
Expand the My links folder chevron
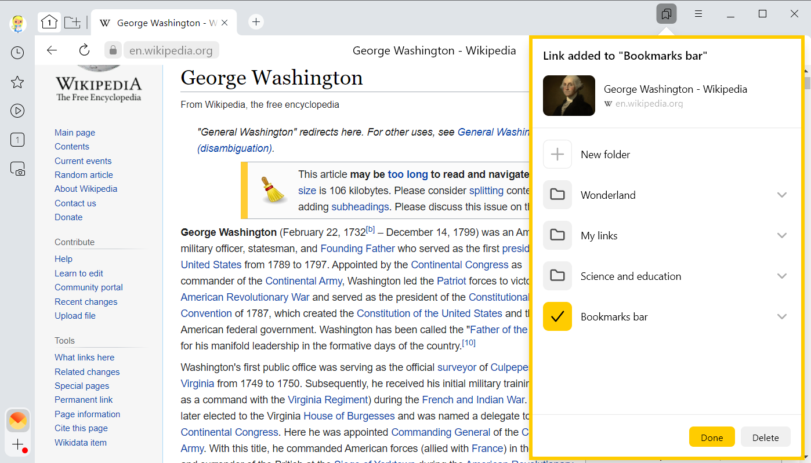pos(782,235)
